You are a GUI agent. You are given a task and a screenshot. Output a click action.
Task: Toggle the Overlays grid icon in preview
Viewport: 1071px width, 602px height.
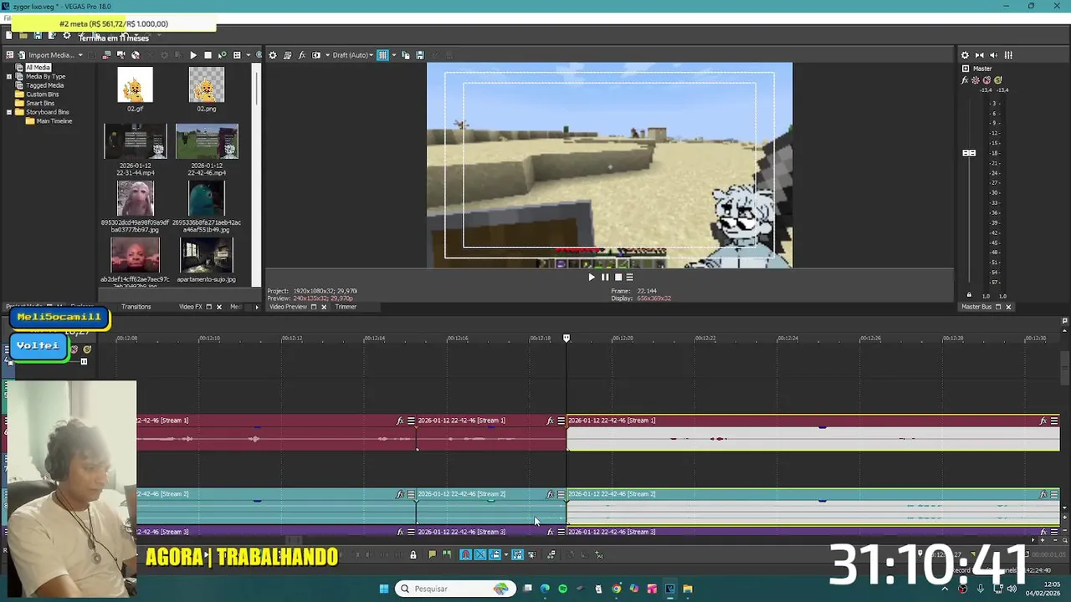point(382,55)
